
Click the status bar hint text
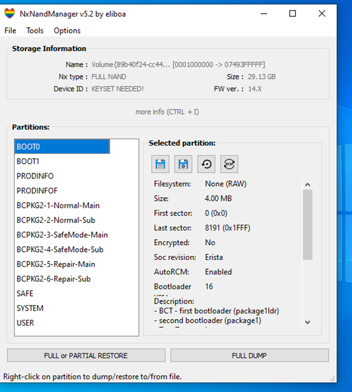(x=92, y=376)
